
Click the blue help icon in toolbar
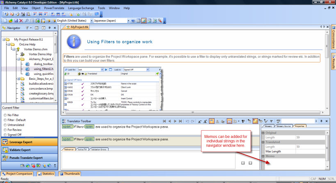coord(133,20)
